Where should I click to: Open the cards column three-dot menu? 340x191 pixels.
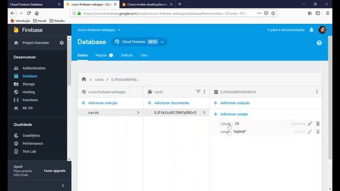click(204, 92)
